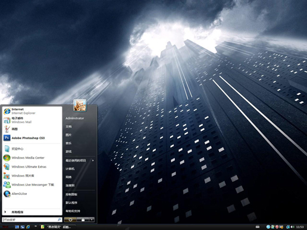Click the network connection tray icon

[x=288, y=227]
